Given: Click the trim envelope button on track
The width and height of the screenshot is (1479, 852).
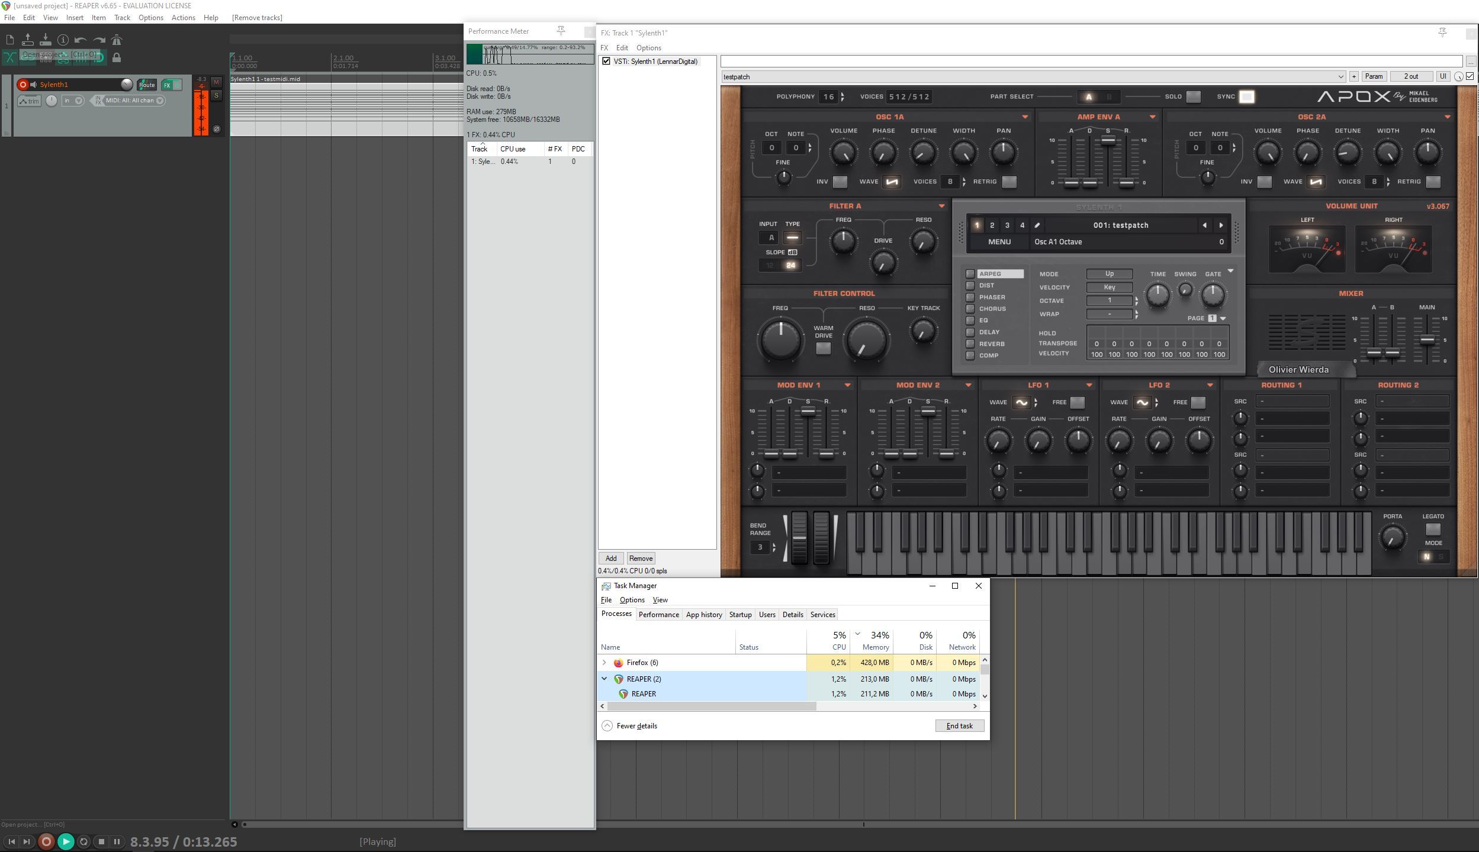Looking at the screenshot, I should coord(30,101).
